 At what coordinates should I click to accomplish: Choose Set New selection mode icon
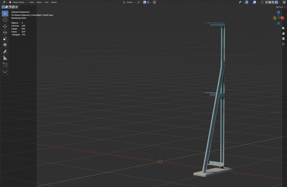3,7
